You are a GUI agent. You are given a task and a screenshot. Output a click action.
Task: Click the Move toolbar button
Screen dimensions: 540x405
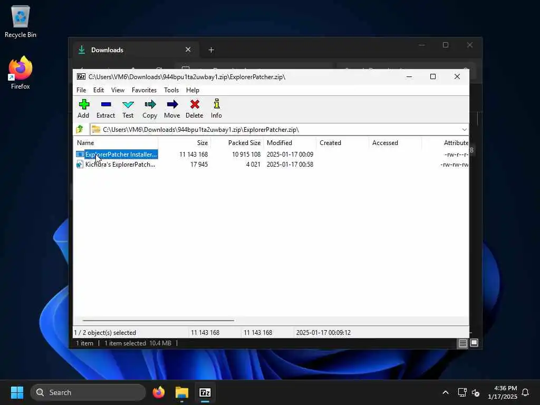(x=172, y=109)
